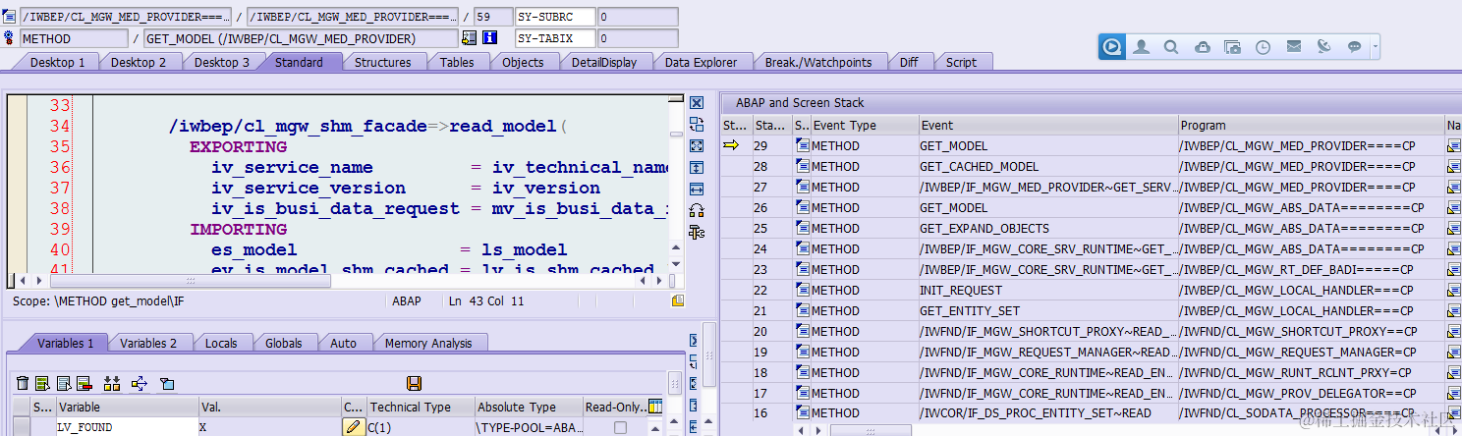Click the delete-row icon with red bar in the Variables toolbar

point(84,383)
